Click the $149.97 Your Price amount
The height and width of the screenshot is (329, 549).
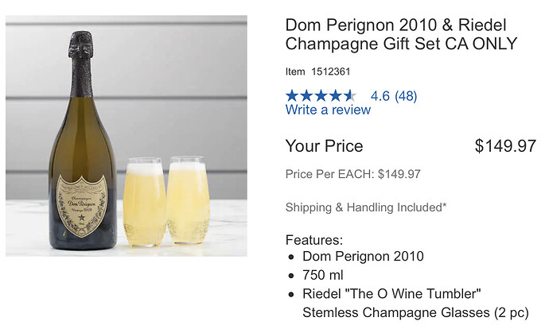[x=505, y=145]
